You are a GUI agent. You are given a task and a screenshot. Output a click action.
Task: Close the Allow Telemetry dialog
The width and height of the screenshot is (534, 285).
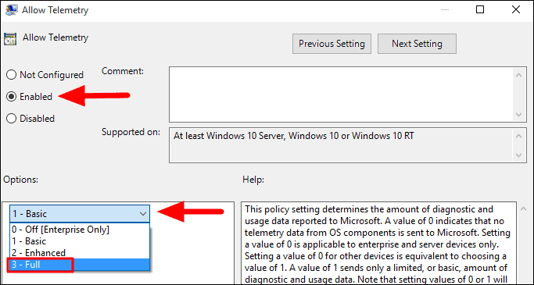516,9
